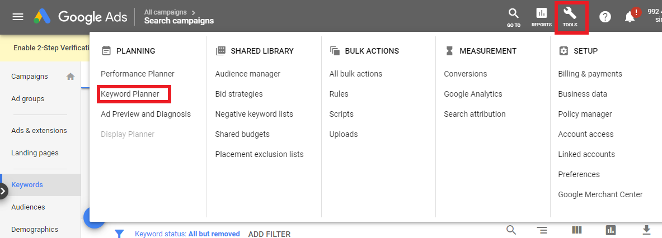Open Bid strategies

[239, 94]
